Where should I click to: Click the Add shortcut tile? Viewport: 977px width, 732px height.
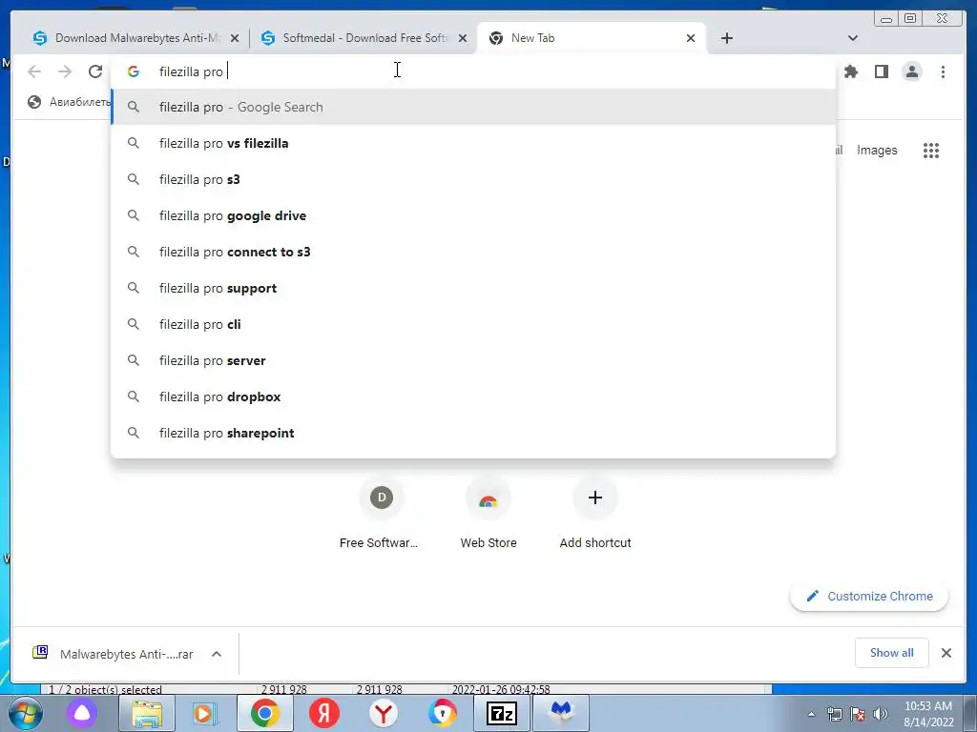tap(595, 514)
